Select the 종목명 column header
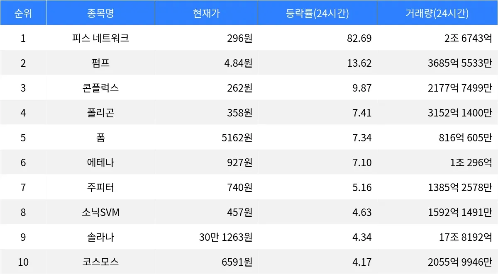 point(100,13)
